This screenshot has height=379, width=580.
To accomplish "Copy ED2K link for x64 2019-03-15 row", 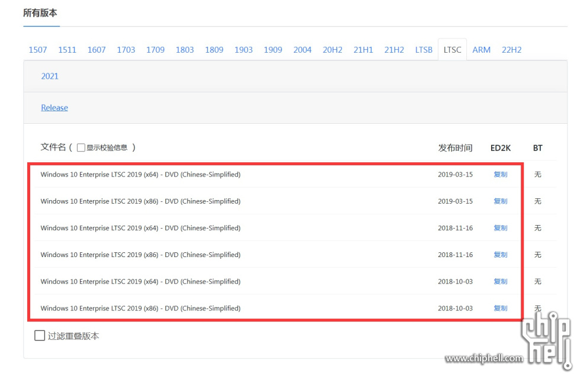I will tap(501, 175).
